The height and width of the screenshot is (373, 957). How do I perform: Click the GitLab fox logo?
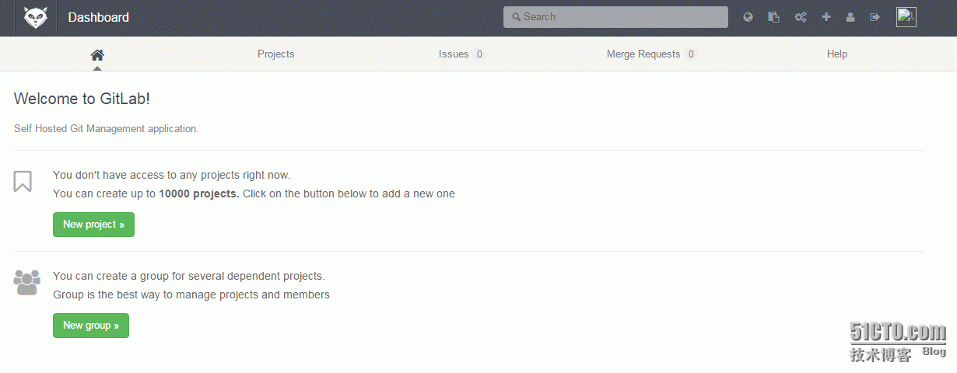pos(36,17)
